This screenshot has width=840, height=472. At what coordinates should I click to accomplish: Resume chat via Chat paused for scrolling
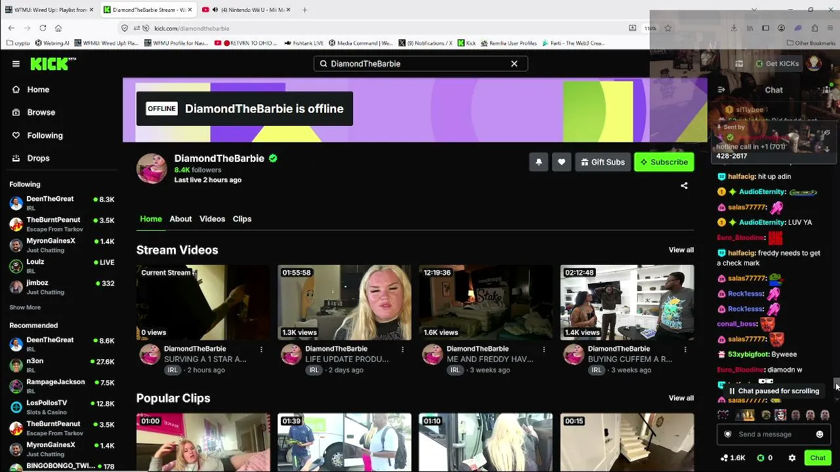[774, 391]
